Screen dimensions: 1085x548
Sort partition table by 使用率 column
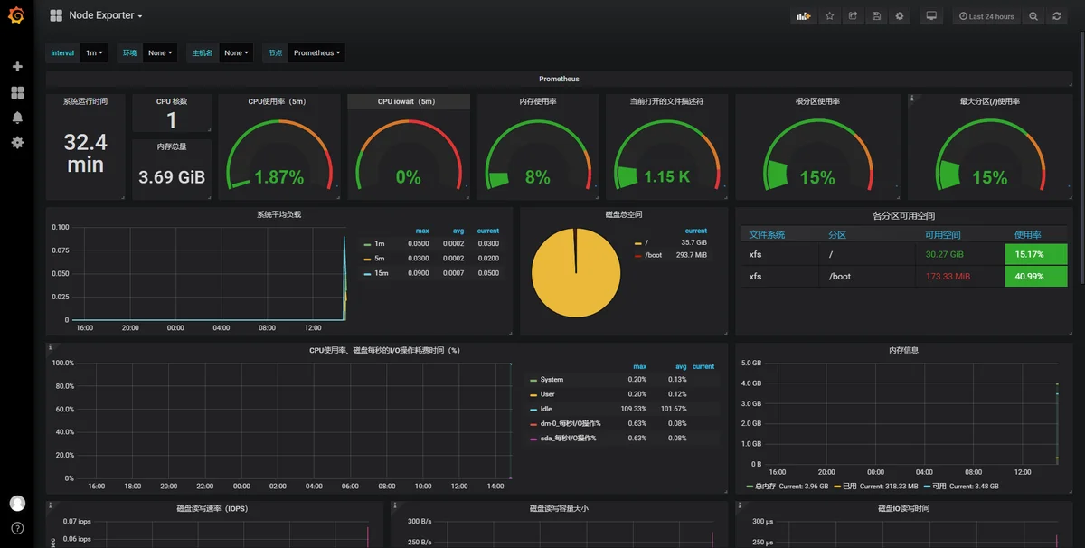(x=1027, y=235)
